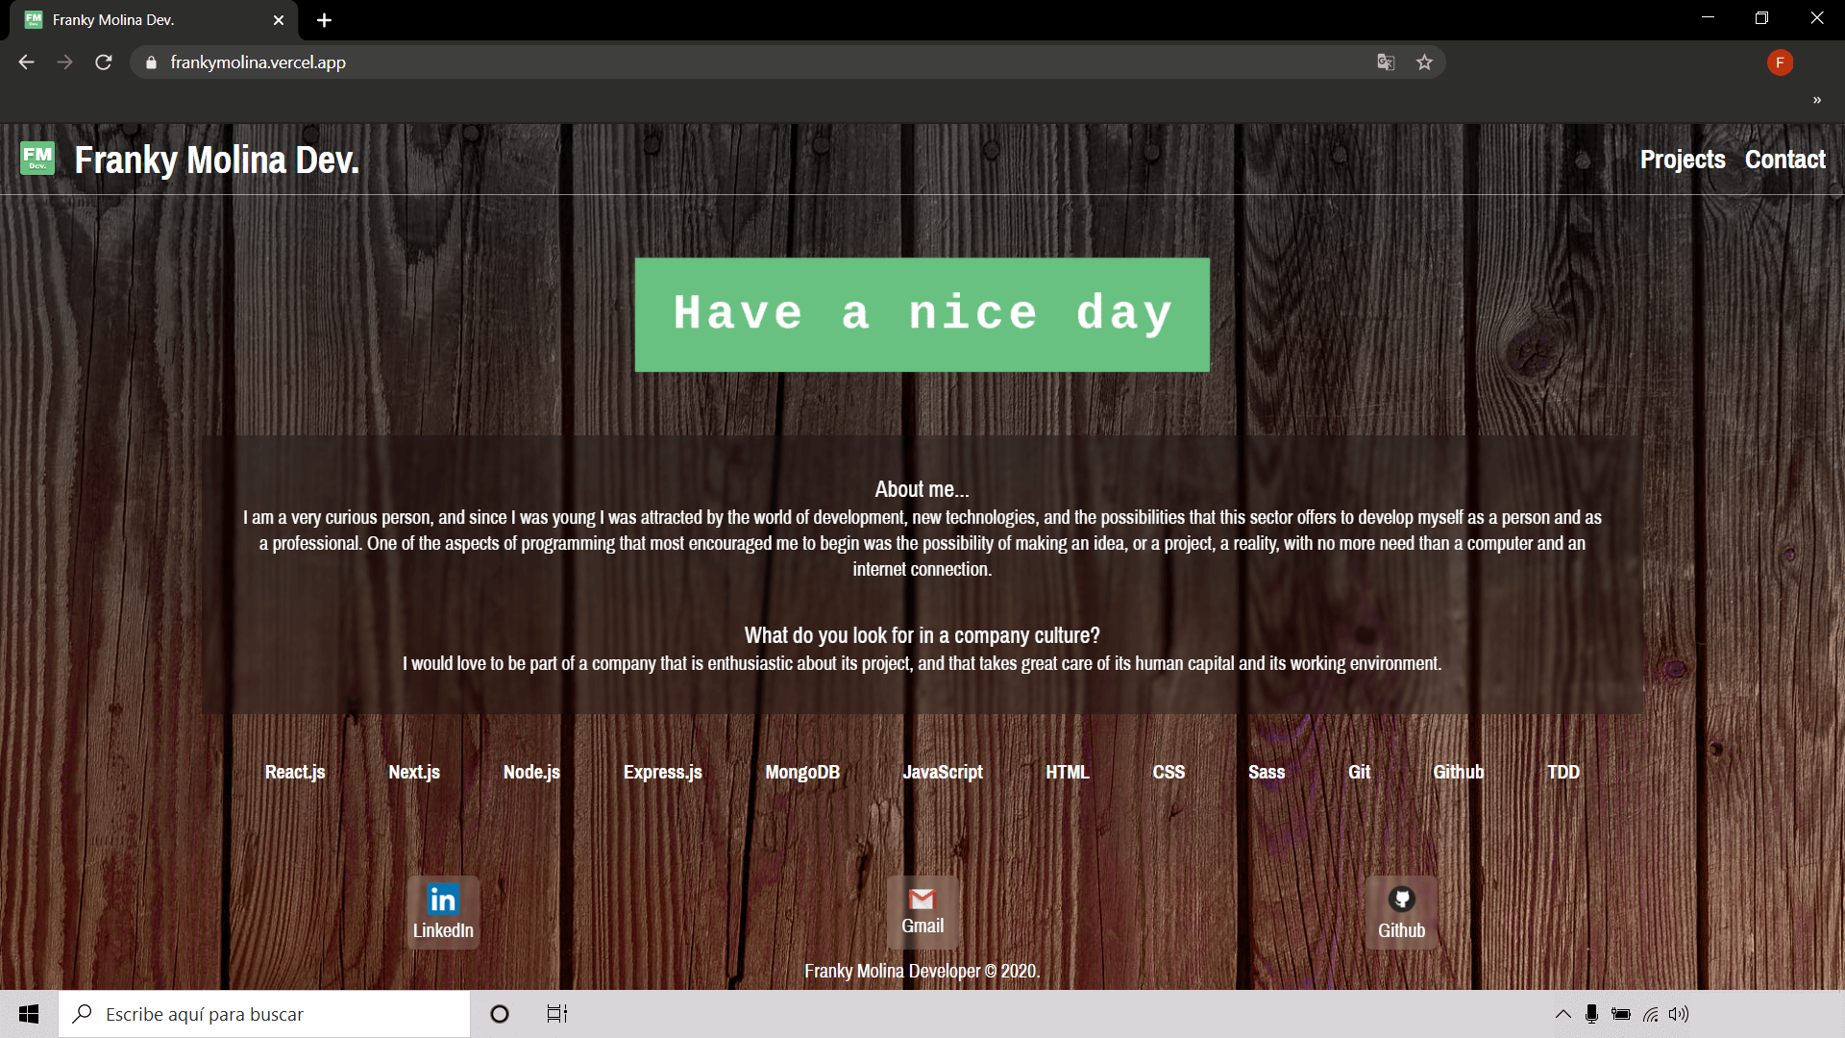Click the About me... heading

point(922,489)
